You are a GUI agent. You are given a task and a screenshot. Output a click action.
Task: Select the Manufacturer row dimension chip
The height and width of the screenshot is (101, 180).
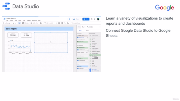click(x=82, y=48)
